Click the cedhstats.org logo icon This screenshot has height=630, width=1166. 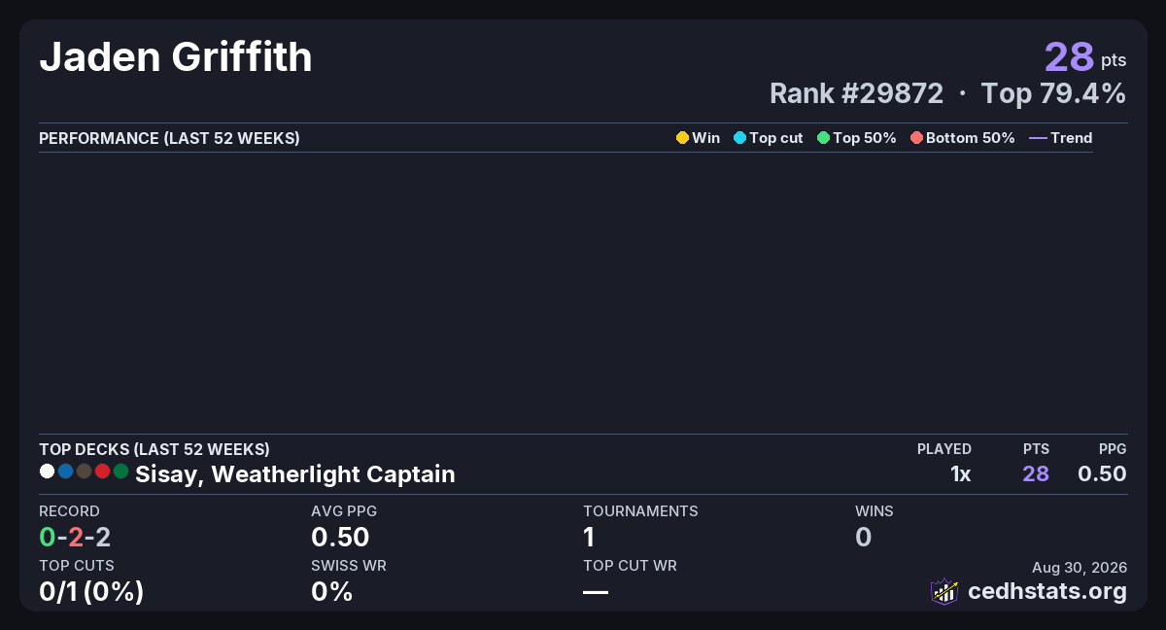tap(944, 591)
